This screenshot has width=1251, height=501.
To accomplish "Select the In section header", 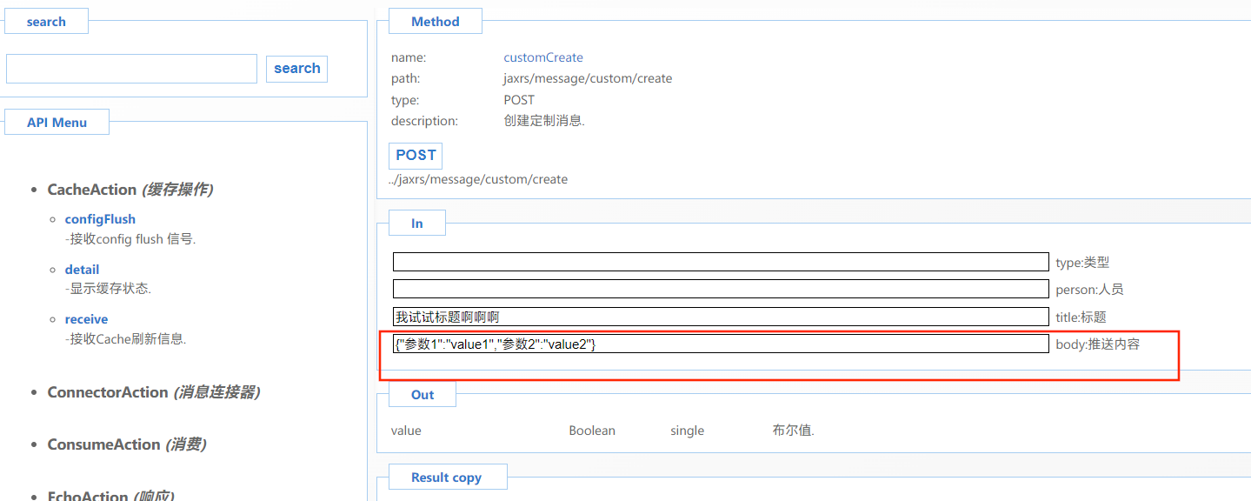I will coord(417,224).
